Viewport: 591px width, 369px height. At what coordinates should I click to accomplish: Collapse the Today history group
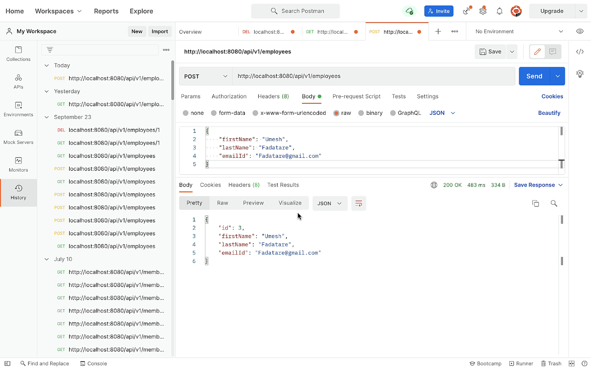[47, 65]
